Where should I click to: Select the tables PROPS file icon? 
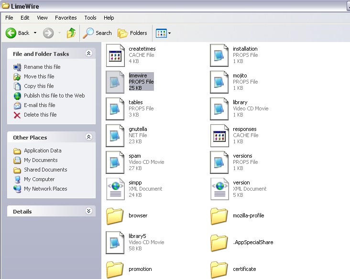coord(115,109)
